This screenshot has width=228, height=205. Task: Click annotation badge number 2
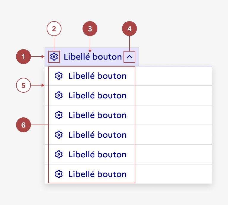tap(54, 29)
